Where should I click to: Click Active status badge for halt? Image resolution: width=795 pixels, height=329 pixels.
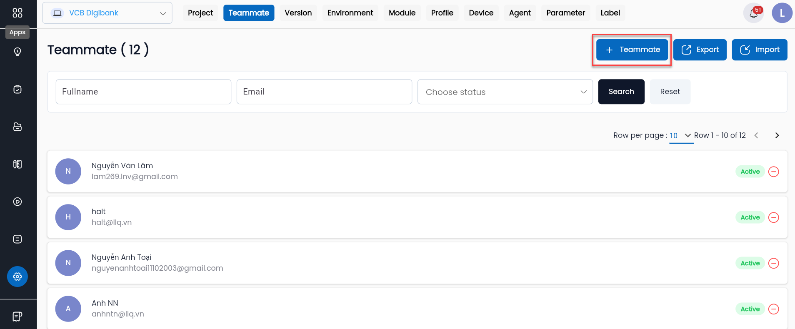click(750, 217)
